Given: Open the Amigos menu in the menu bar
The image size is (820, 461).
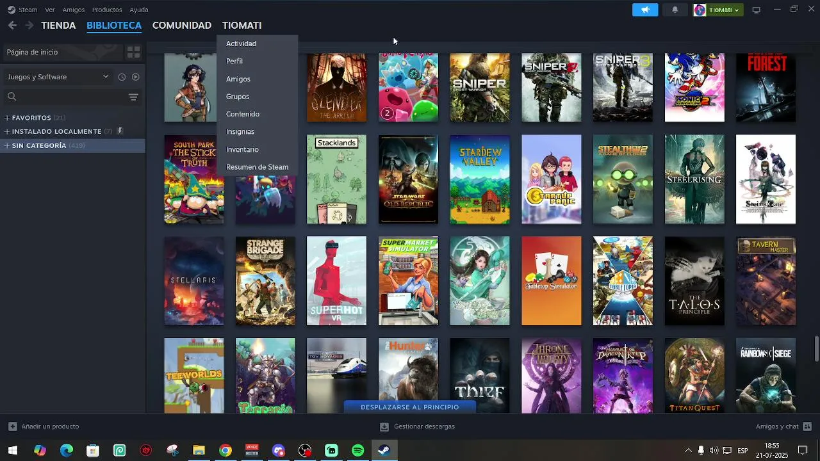Looking at the screenshot, I should [x=74, y=10].
